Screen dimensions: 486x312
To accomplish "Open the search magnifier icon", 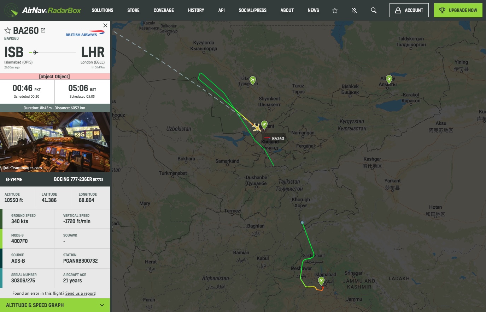I will click(x=374, y=11).
